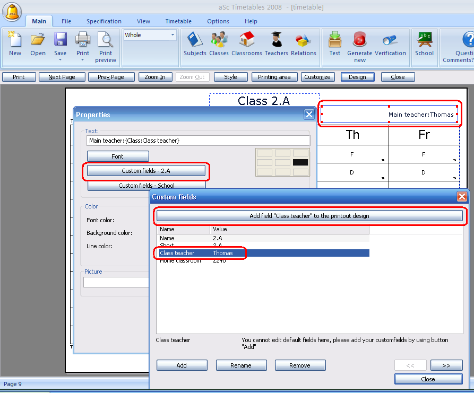This screenshot has height=393, width=474.
Task: Click Add field "Class teacher" to printout button
Action: pyautogui.click(x=309, y=216)
